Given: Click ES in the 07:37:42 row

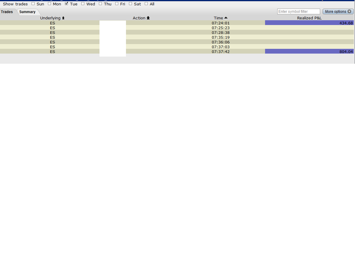Looking at the screenshot, I should tap(52, 52).
